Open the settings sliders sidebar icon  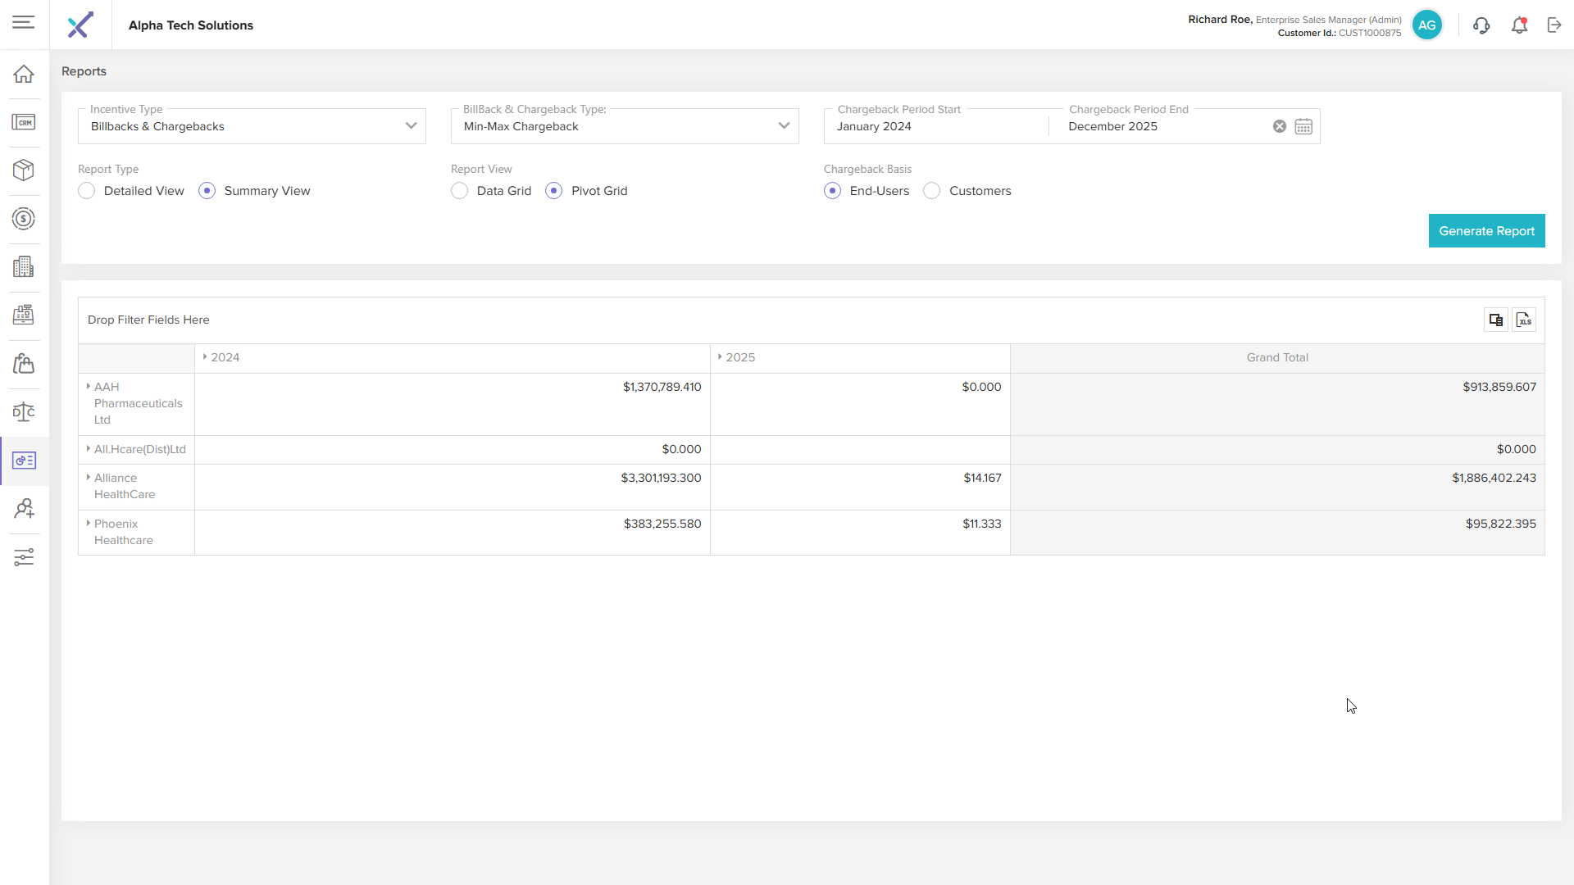coord(24,558)
